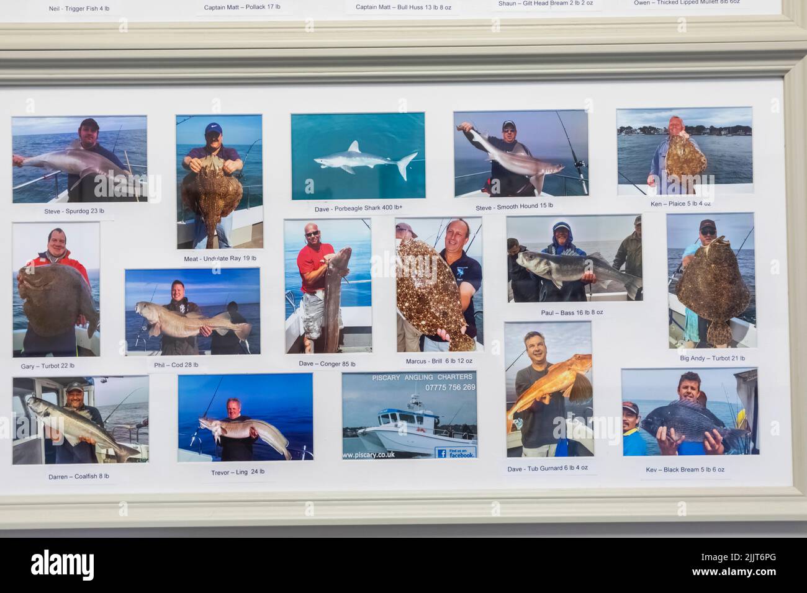
Task: Click caption 'Owen – Thicked Lipped Mullett'
Action: pos(687,2)
